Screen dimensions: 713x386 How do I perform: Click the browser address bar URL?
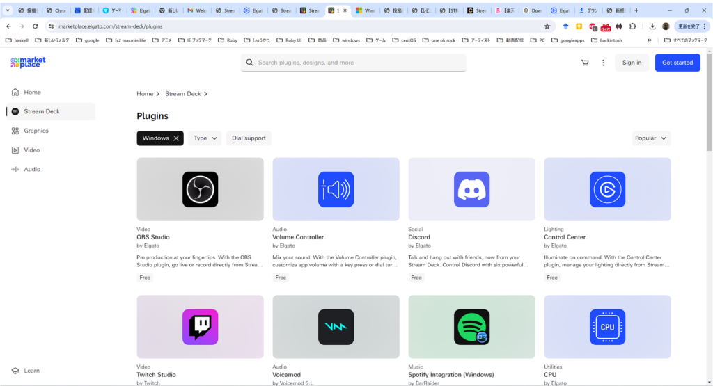111,26
